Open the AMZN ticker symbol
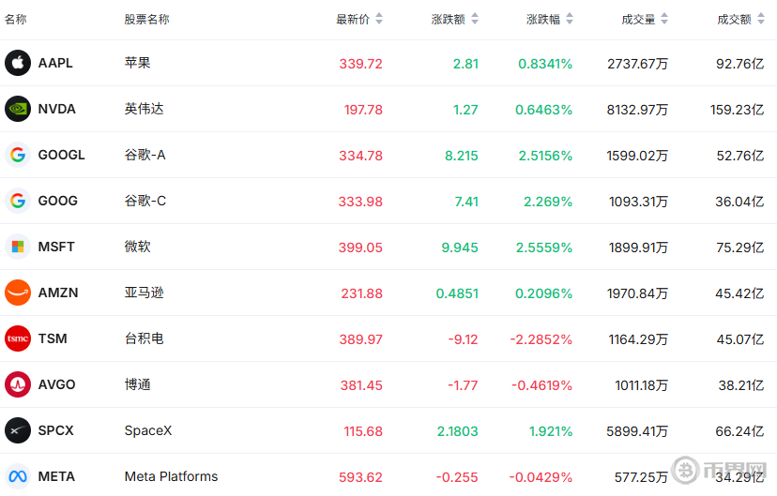This screenshot has height=496, width=777. (x=58, y=293)
